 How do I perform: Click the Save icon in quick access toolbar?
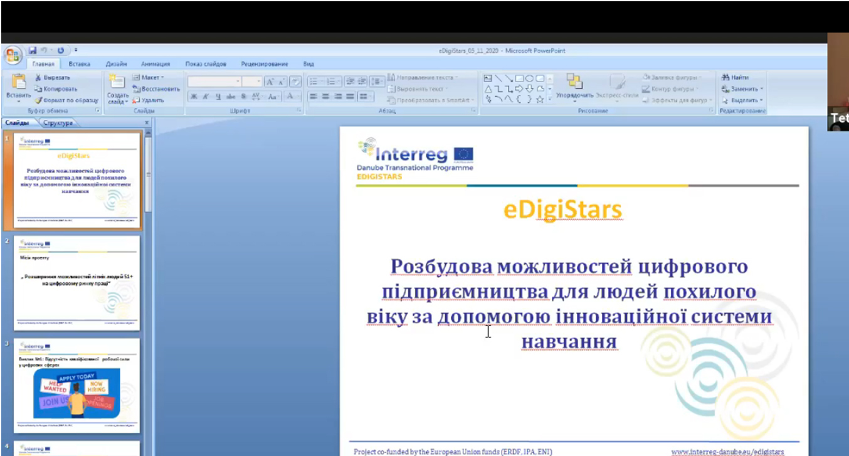(33, 50)
